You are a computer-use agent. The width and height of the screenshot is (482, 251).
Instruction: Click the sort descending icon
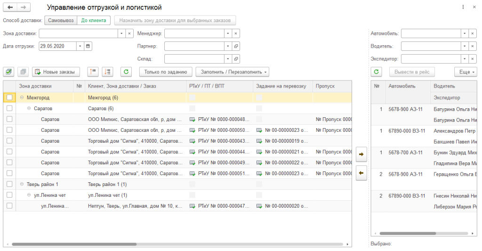pos(107,72)
